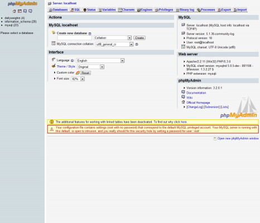Click the Create new database icon

pyautogui.click(x=54, y=33)
